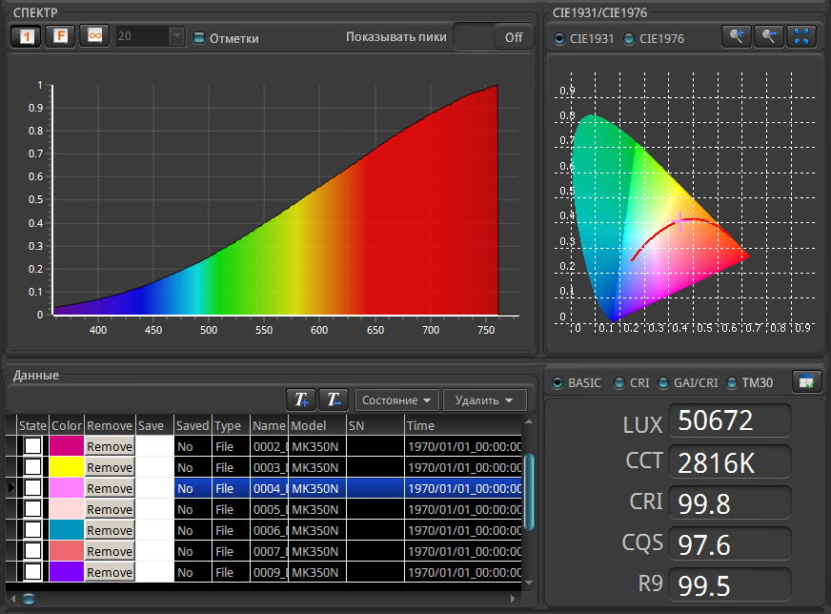The width and height of the screenshot is (831, 614).
Task: Click the current row arrow indicator
Action: pos(11,488)
